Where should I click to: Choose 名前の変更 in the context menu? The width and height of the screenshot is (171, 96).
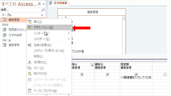pos(42,45)
